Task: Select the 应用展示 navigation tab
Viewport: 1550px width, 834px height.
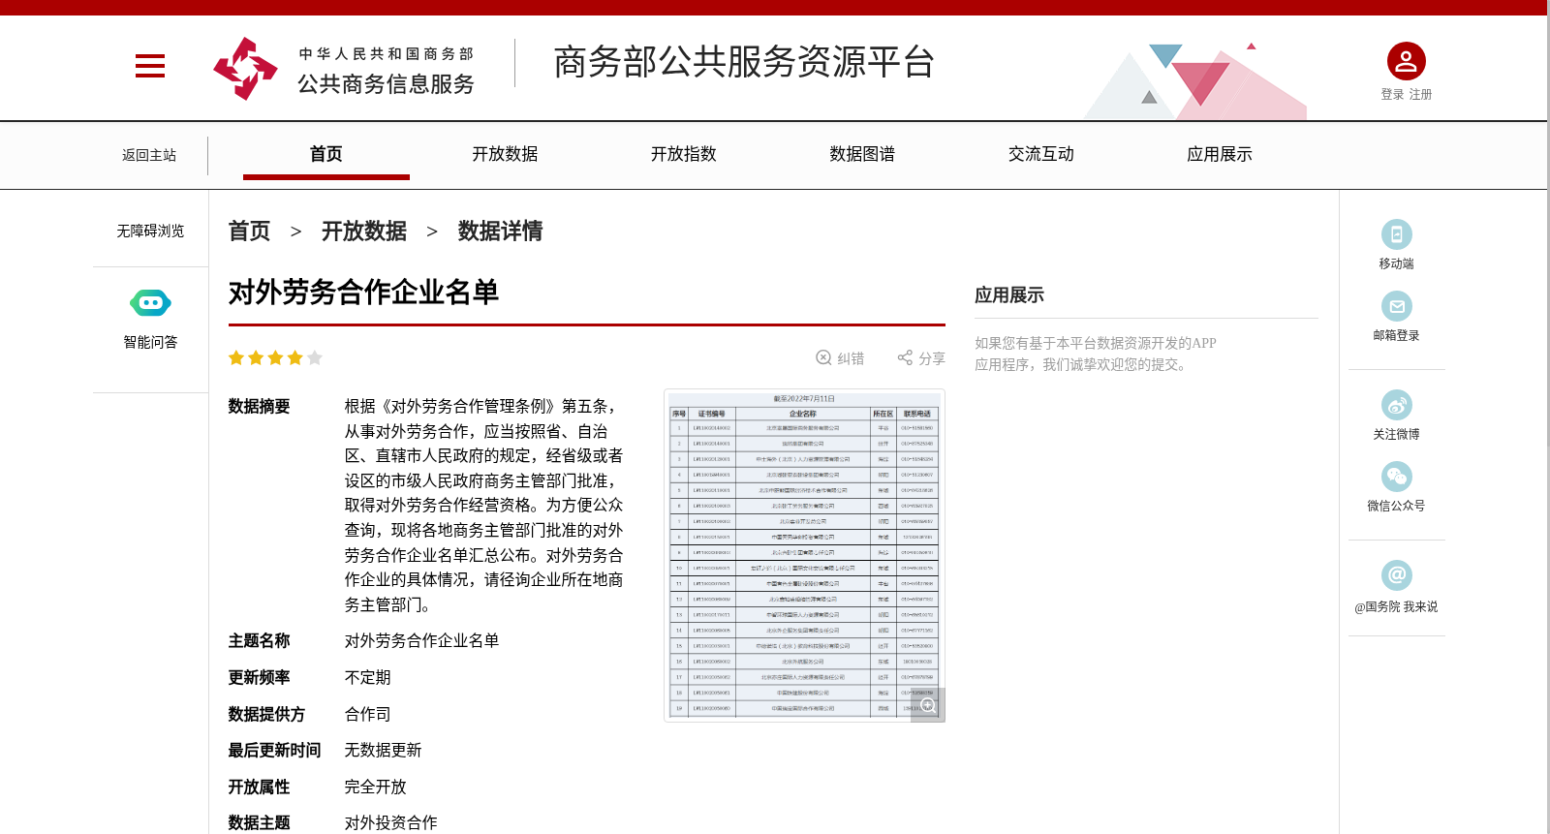Action: click(x=1220, y=154)
